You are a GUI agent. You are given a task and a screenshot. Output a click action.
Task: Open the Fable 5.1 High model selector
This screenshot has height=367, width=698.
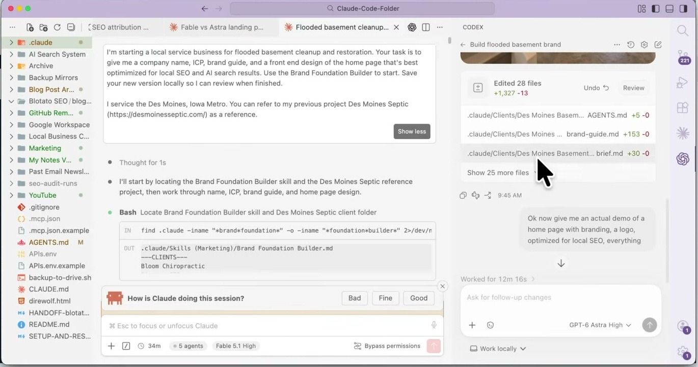pyautogui.click(x=236, y=346)
